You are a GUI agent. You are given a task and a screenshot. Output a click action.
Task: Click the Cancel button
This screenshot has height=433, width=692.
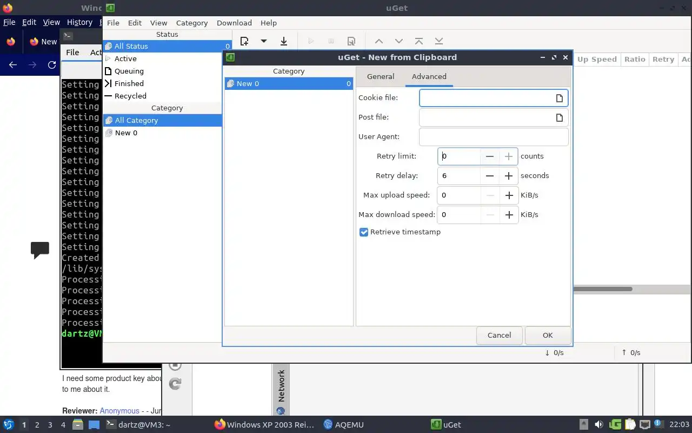499,335
